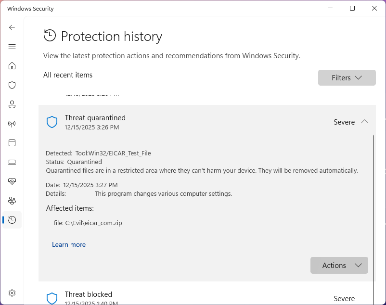Open Account protection person icon
The width and height of the screenshot is (386, 305).
[x=12, y=104]
